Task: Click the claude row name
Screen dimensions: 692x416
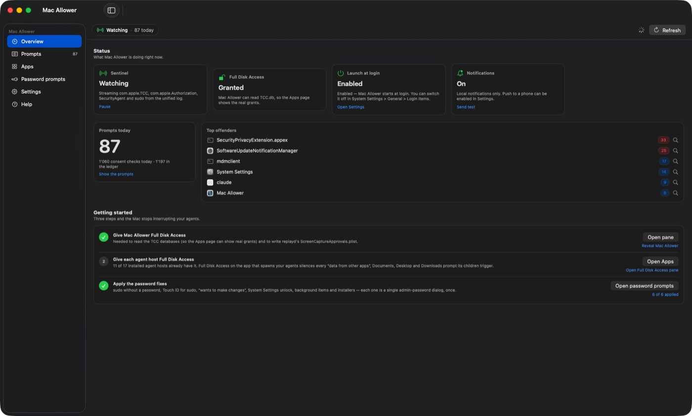Action: [224, 182]
